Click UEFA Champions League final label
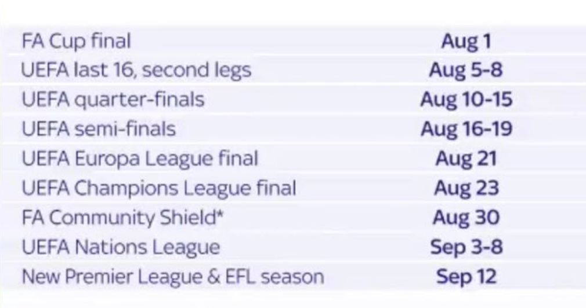 [159, 188]
